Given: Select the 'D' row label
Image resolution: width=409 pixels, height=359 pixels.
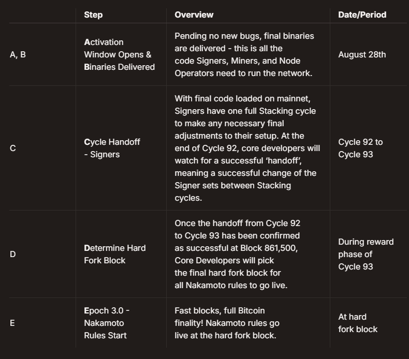Looking at the screenshot, I should click(13, 254).
